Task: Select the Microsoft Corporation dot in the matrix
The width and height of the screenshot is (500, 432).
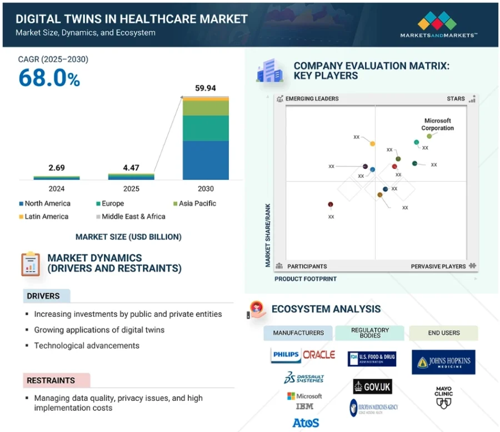Action: [x=429, y=136]
